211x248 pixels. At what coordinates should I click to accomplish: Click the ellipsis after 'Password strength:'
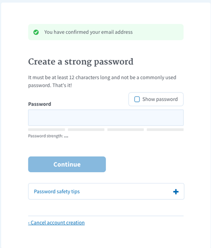click(x=66, y=136)
